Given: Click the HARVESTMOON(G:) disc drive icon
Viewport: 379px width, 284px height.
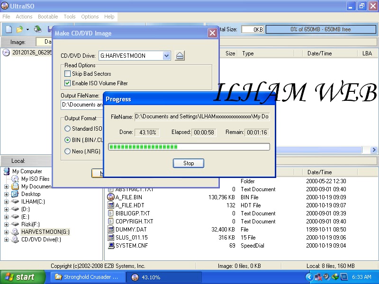Looking at the screenshot, I should click(15, 232).
